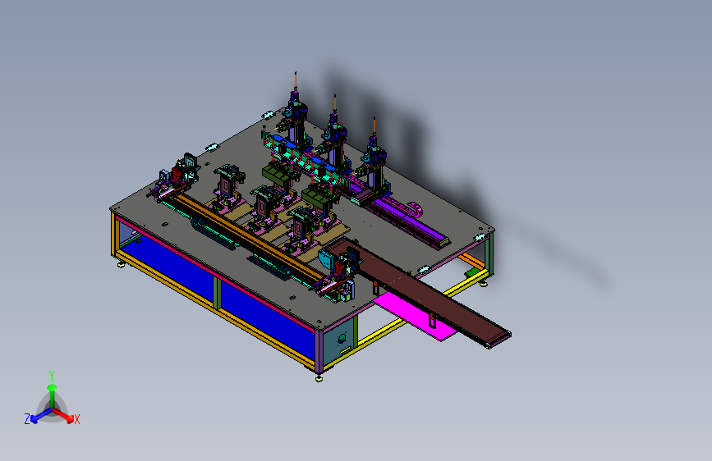Viewport: 712px width, 461px height.
Task: Select the leveling foot at front frame corner
Action: click(x=319, y=377)
